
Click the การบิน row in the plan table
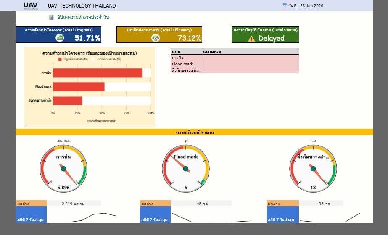(x=235, y=58)
